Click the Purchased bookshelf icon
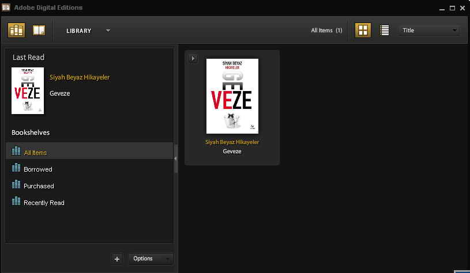The width and height of the screenshot is (470, 273). coord(16,184)
